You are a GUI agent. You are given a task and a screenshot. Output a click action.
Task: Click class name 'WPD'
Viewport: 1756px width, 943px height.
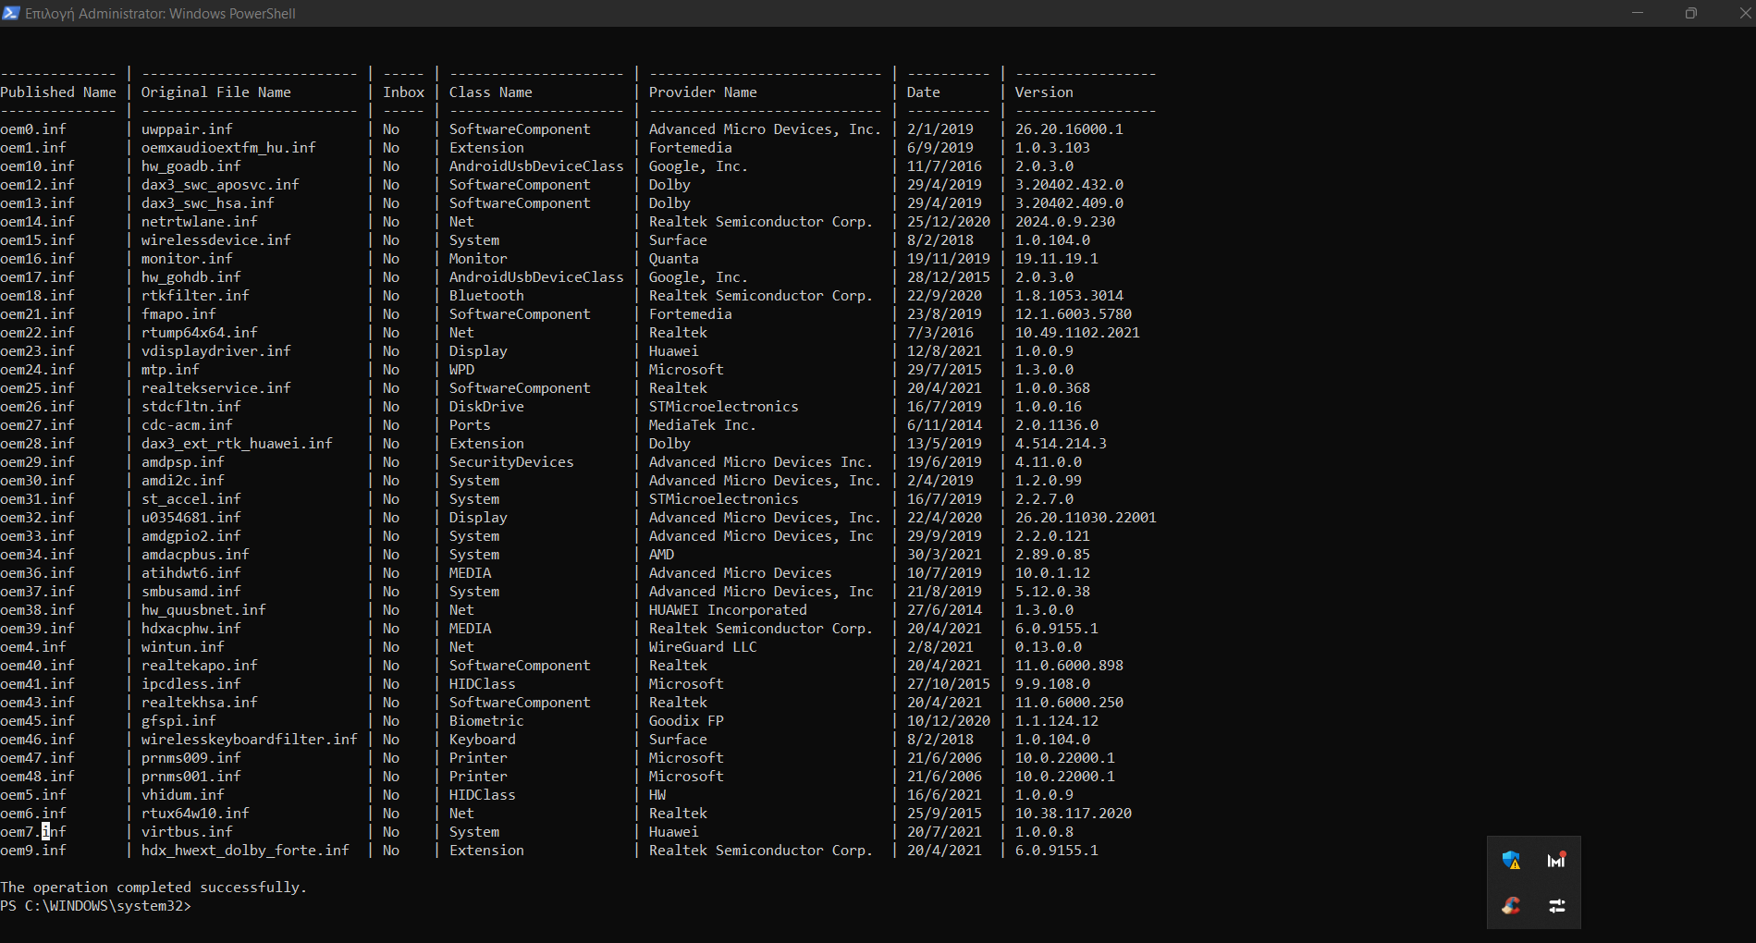tap(461, 370)
